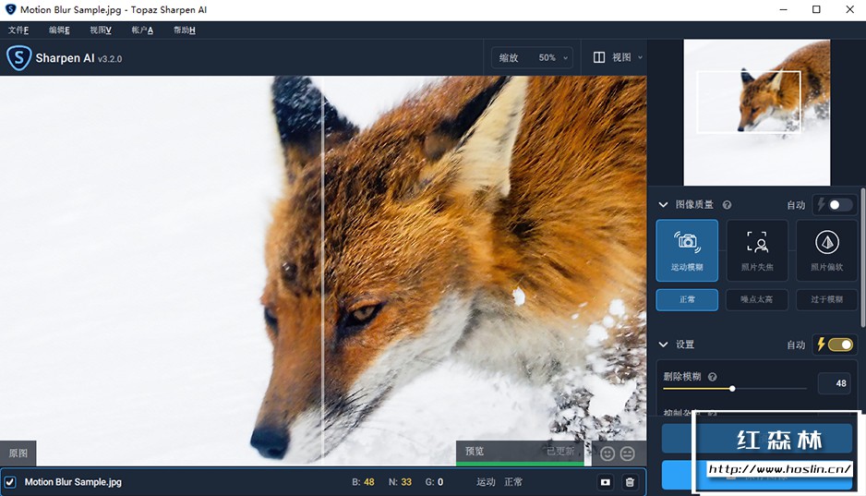
Task: Toggle the 图像质量 auto switch
Action: point(835,205)
